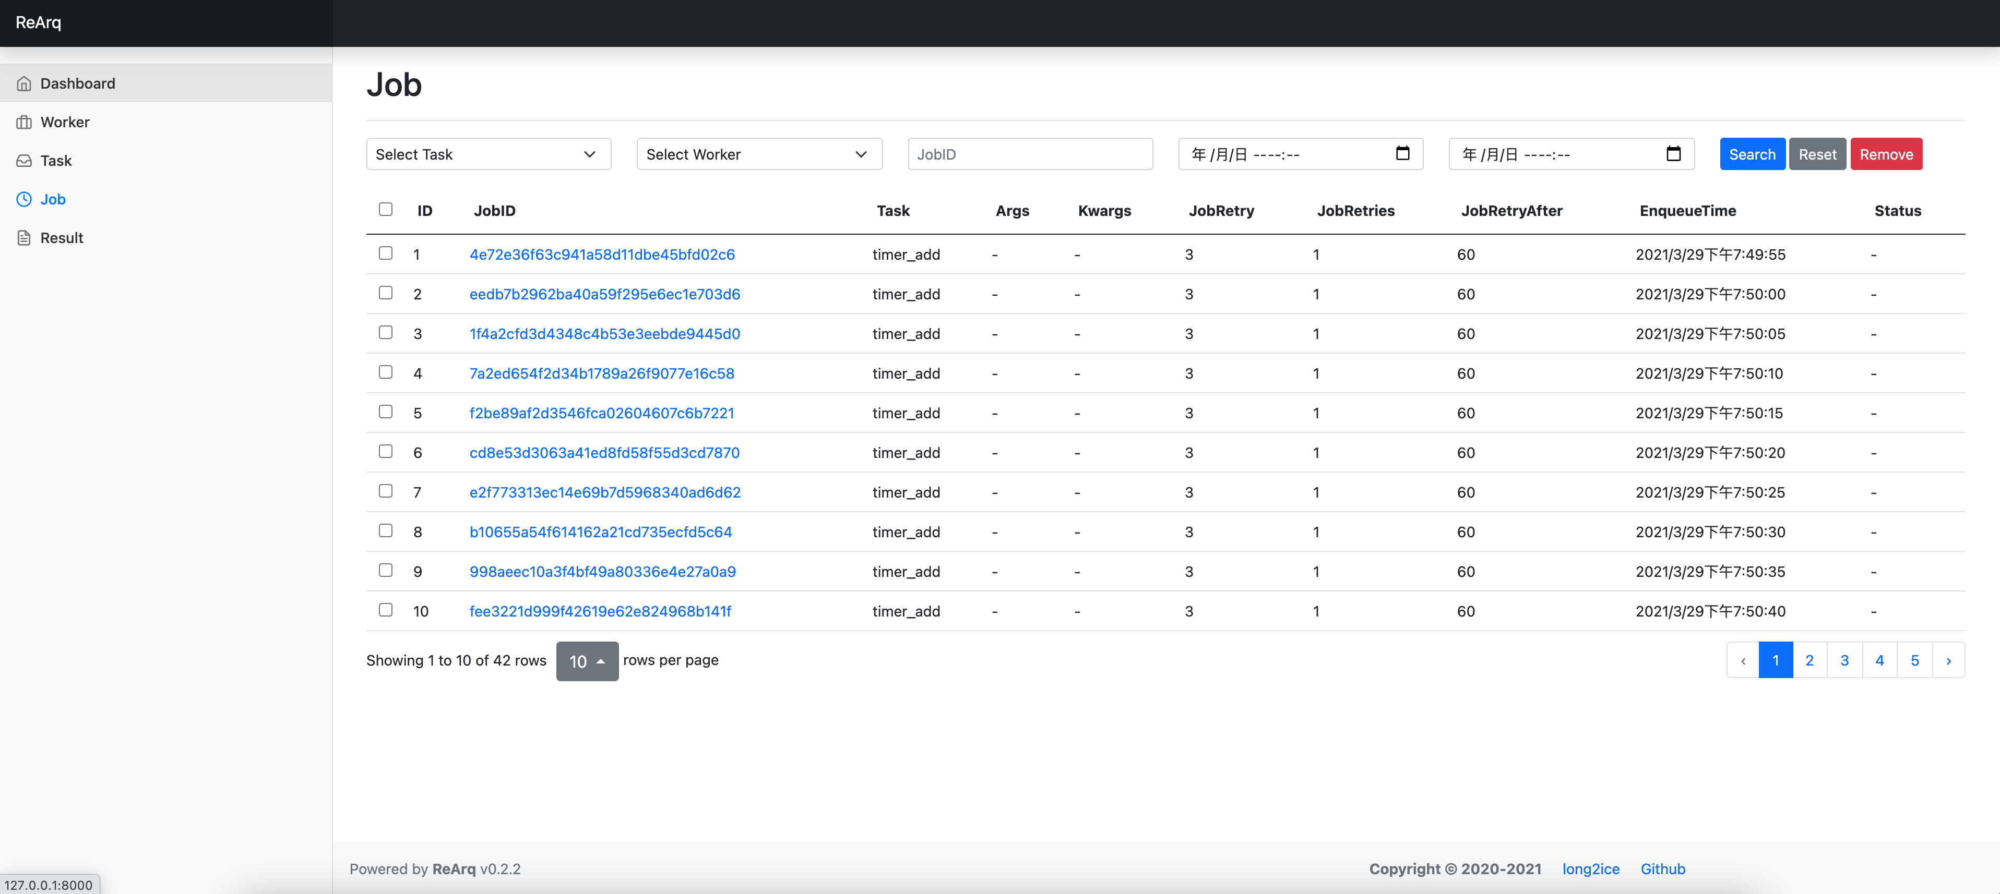Click the Task inbox icon
Screen dimensions: 2000x894
point(24,161)
